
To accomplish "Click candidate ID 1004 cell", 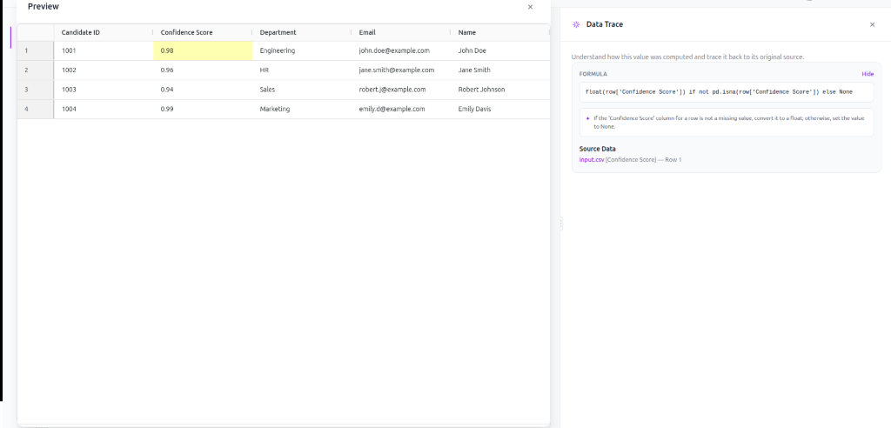I will tap(104, 109).
